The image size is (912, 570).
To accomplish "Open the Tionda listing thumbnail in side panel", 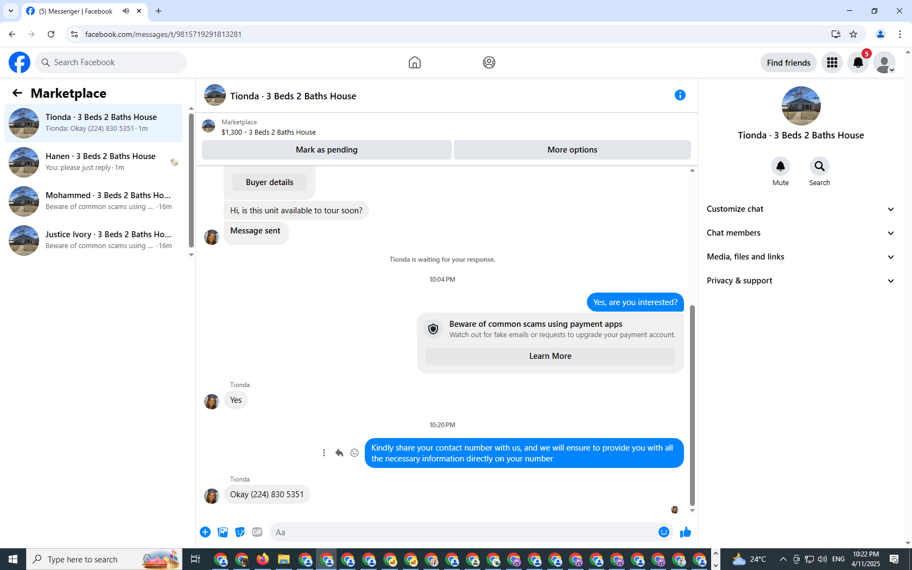I will (x=801, y=106).
